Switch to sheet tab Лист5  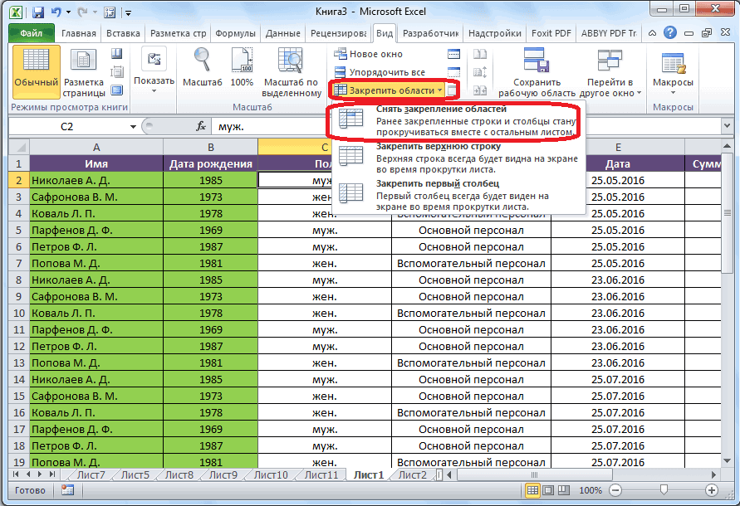(135, 475)
